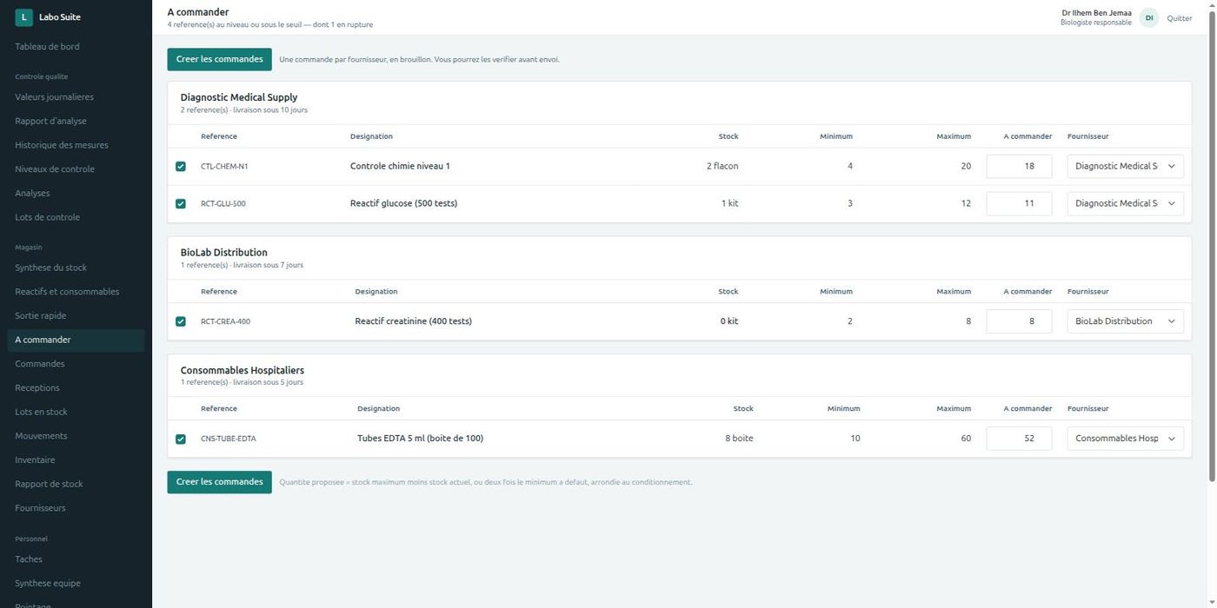
Task: Edit quantity field showing 11
Action: tap(1019, 203)
